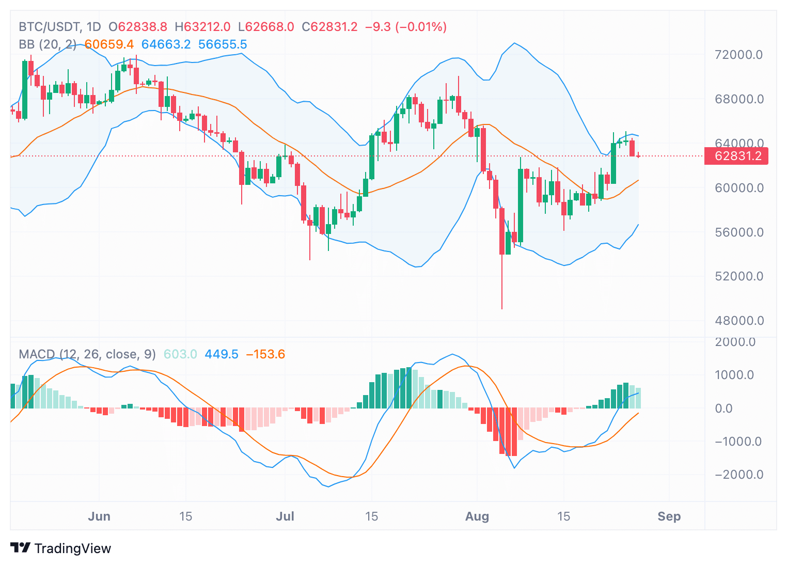The width and height of the screenshot is (787, 566).
Task: Click the Sep label on time axis
Action: [x=669, y=516]
